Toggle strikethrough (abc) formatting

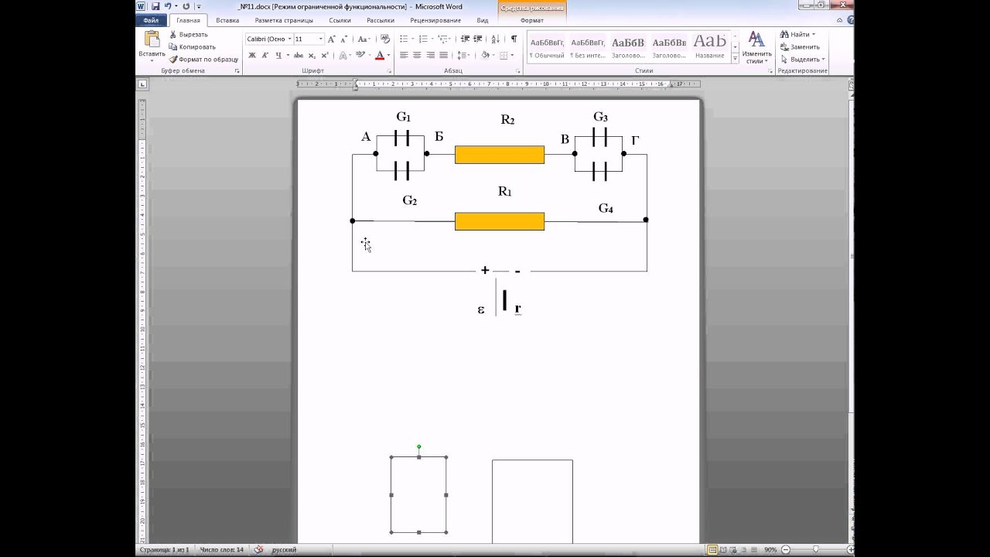pyautogui.click(x=299, y=55)
